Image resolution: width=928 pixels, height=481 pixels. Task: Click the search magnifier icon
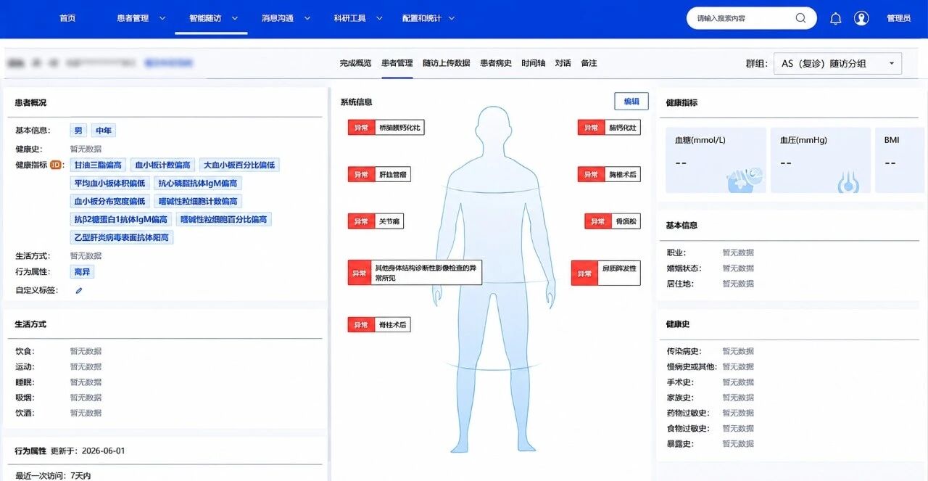[800, 18]
